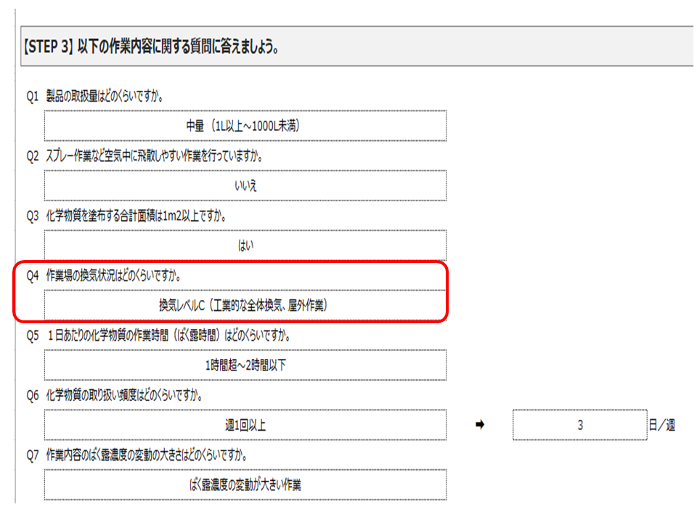Click the Q1 question text 製品の取扱量
This screenshot has height=523, width=697.
(x=103, y=97)
